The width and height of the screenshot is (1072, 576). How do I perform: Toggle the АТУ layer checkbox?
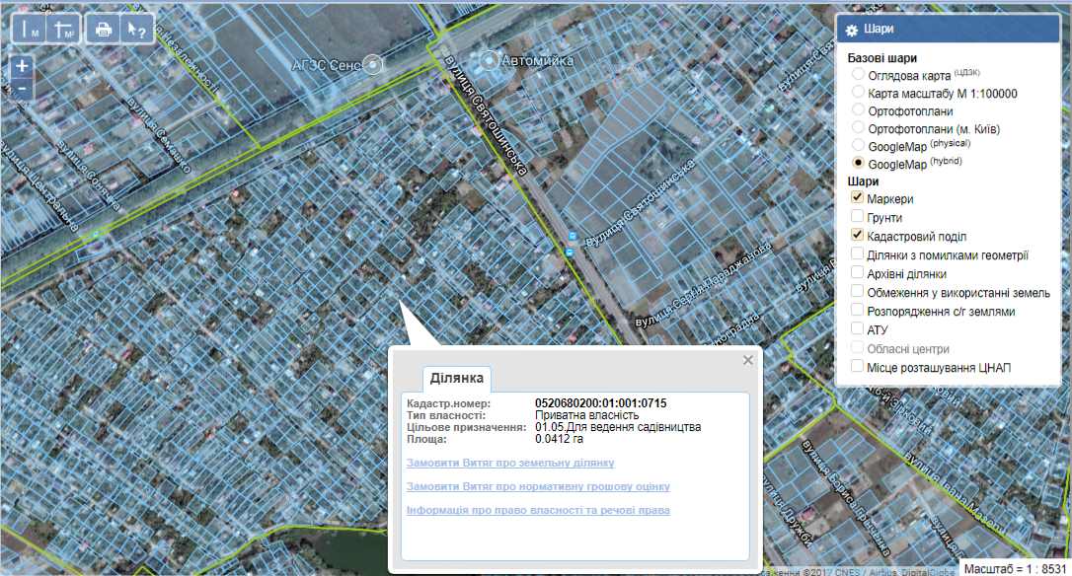coord(858,328)
